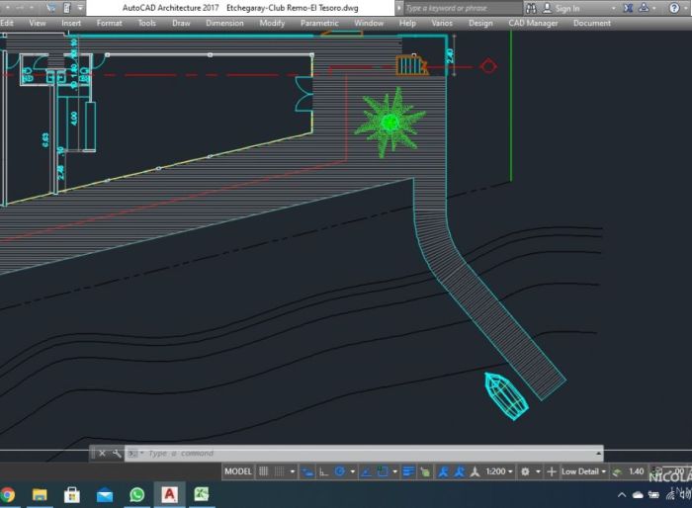Toggle selection cycling icon
This screenshot has width=692, height=508.
[425, 471]
